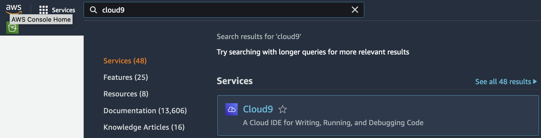Follow the See all 48 results link

[503, 82]
